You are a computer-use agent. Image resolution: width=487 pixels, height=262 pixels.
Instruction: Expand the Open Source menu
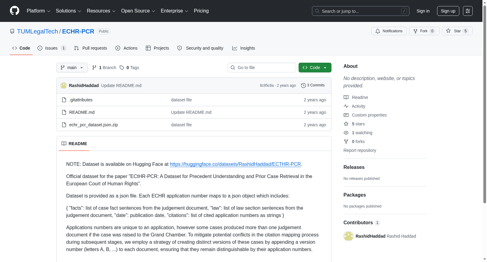[138, 11]
